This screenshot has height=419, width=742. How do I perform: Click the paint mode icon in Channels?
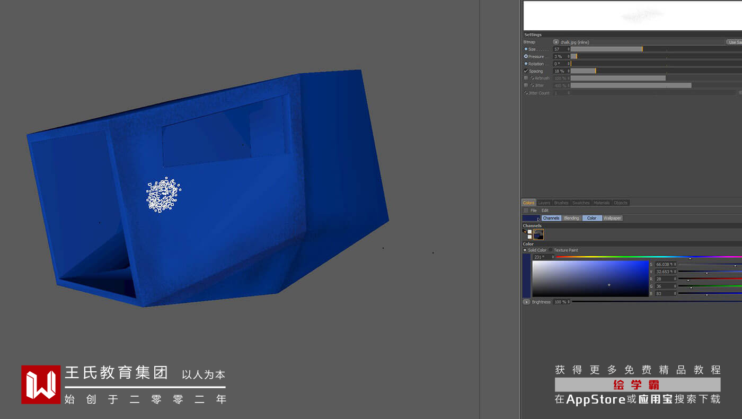[x=525, y=232]
